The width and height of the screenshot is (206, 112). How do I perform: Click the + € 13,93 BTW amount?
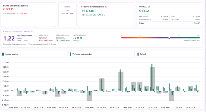pos(196,16)
